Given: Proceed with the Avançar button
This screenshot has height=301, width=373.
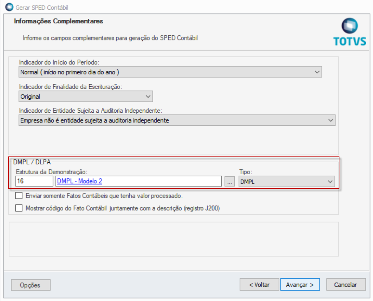Looking at the screenshot, I should point(300,285).
